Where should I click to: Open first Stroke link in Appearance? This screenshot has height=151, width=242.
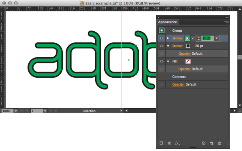pos(177,38)
